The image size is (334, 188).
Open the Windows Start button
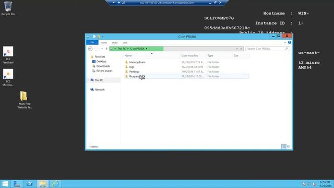point(5,184)
